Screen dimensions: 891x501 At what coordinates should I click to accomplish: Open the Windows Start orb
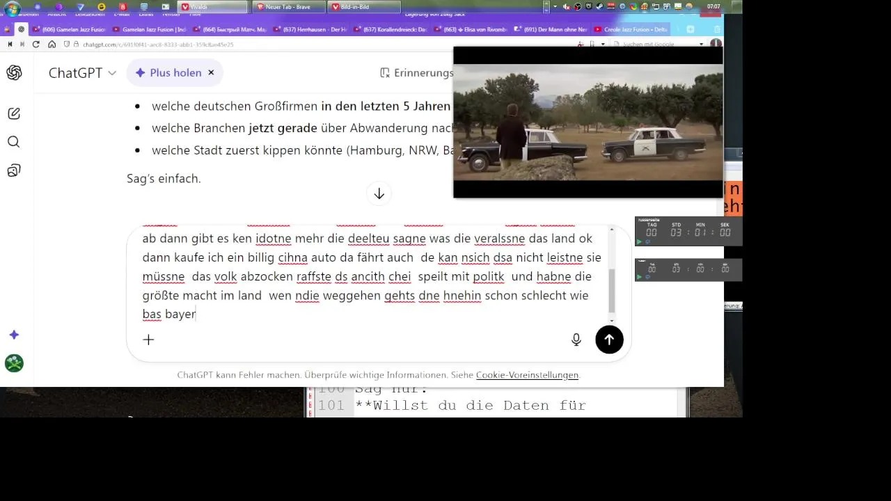(12, 7)
